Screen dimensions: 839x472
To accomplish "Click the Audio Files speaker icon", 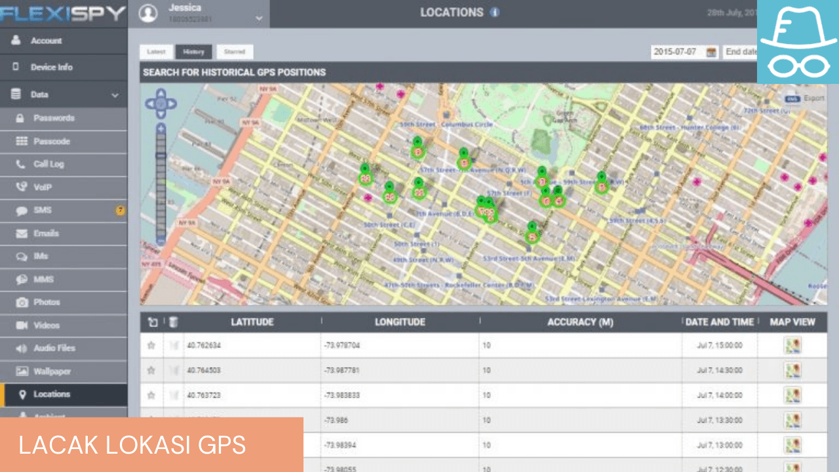I will coord(22,348).
